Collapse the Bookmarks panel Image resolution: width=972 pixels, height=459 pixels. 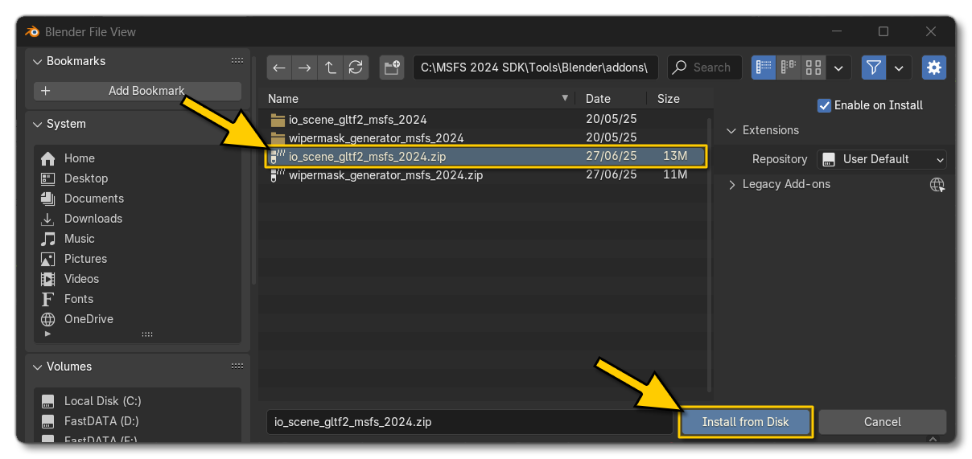tap(37, 61)
